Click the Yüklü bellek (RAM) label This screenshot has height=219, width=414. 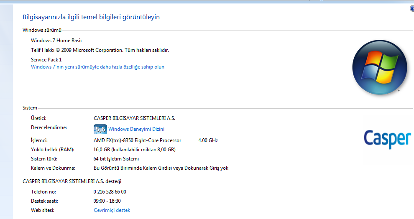click(53, 150)
